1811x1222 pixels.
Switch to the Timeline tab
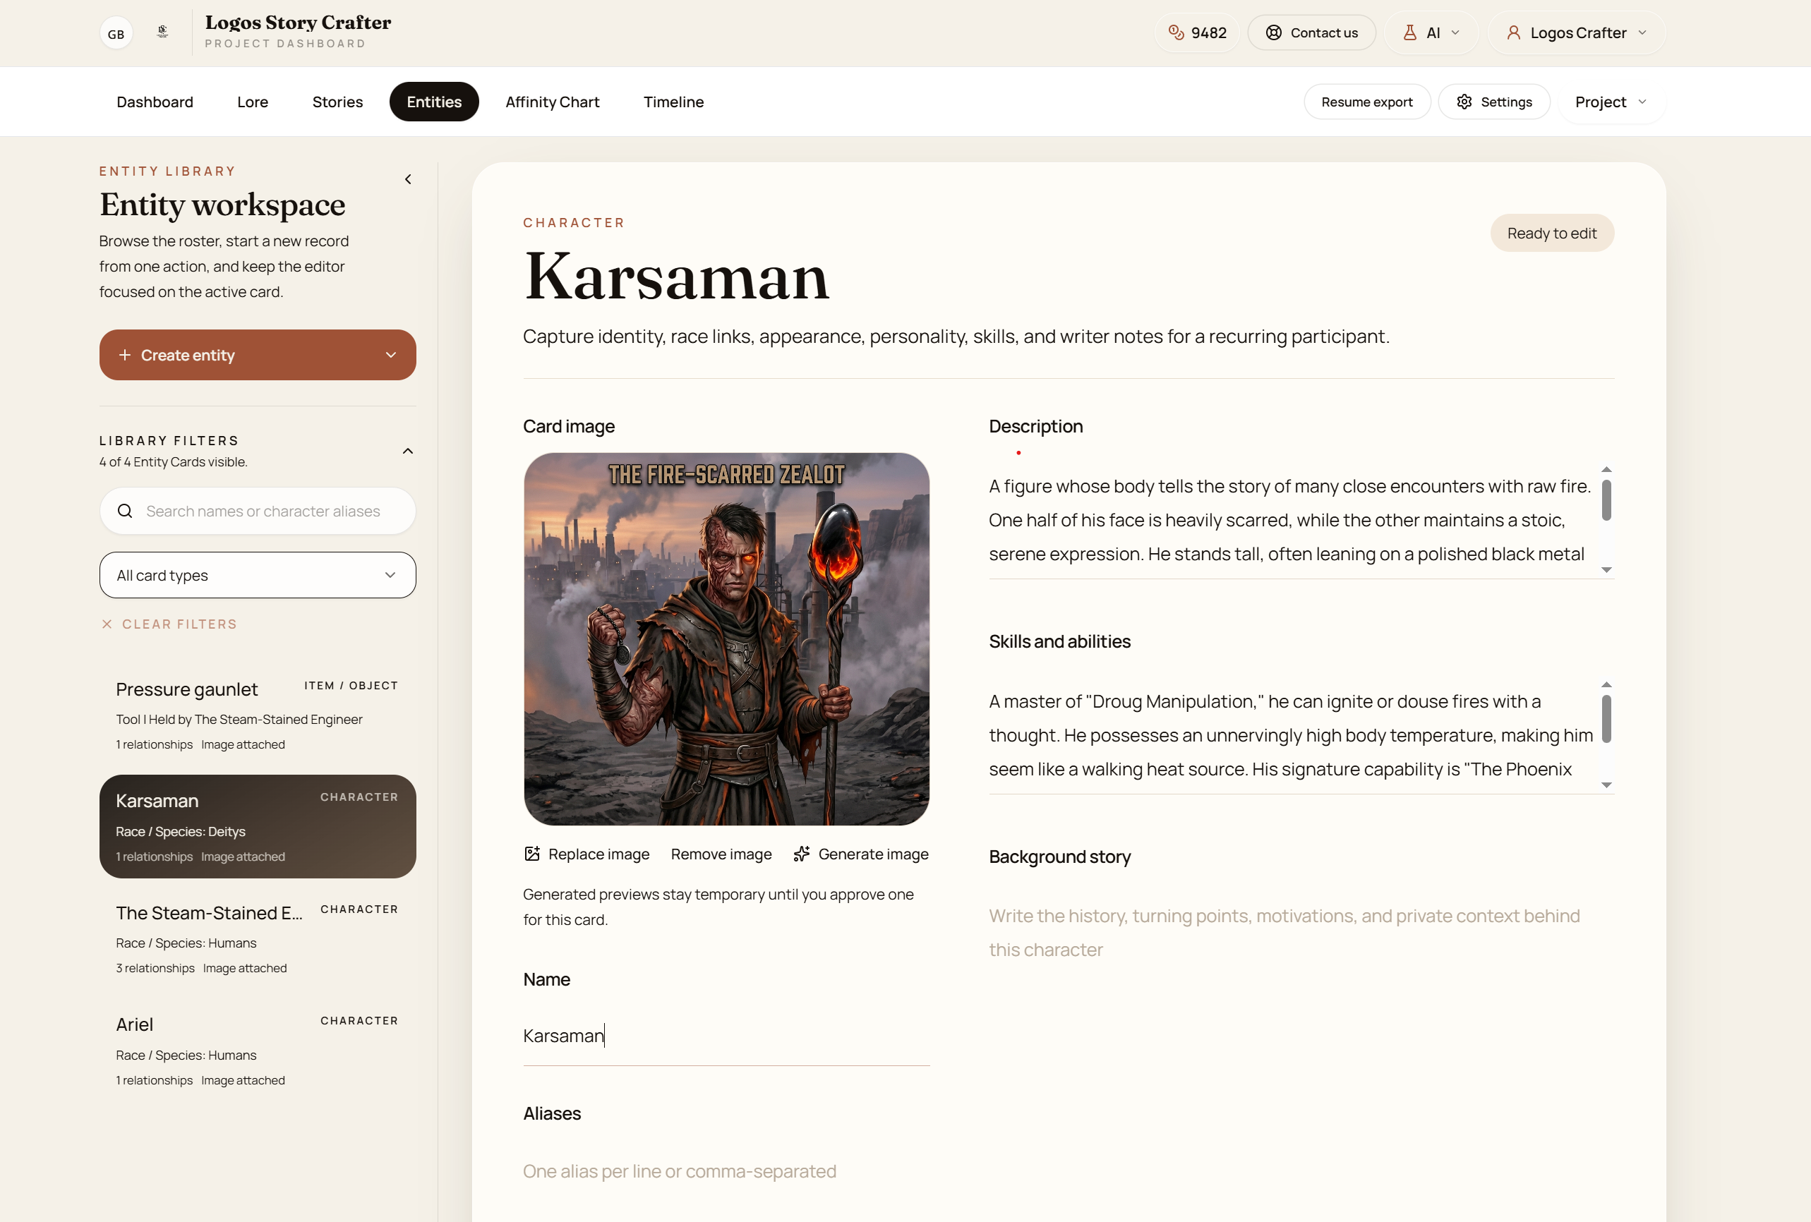click(x=673, y=102)
